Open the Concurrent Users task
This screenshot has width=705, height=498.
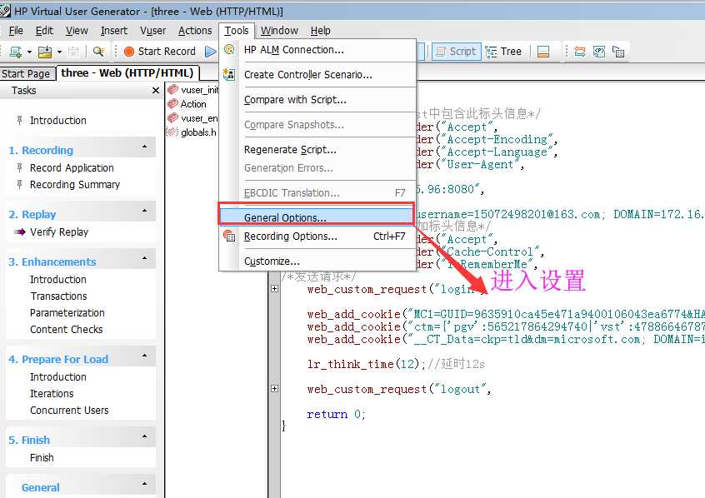point(69,411)
